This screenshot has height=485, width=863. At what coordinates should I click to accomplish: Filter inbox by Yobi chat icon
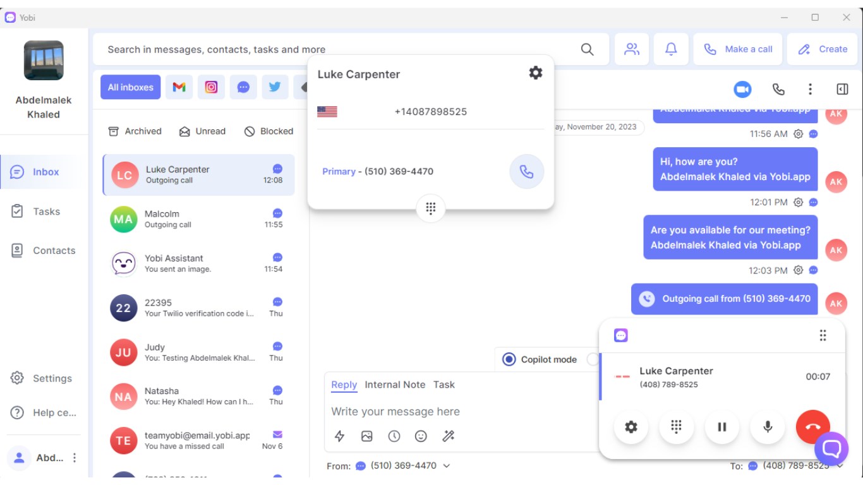point(243,87)
